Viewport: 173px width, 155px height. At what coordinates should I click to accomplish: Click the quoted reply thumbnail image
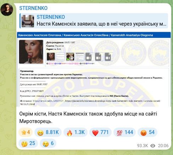click(28, 21)
